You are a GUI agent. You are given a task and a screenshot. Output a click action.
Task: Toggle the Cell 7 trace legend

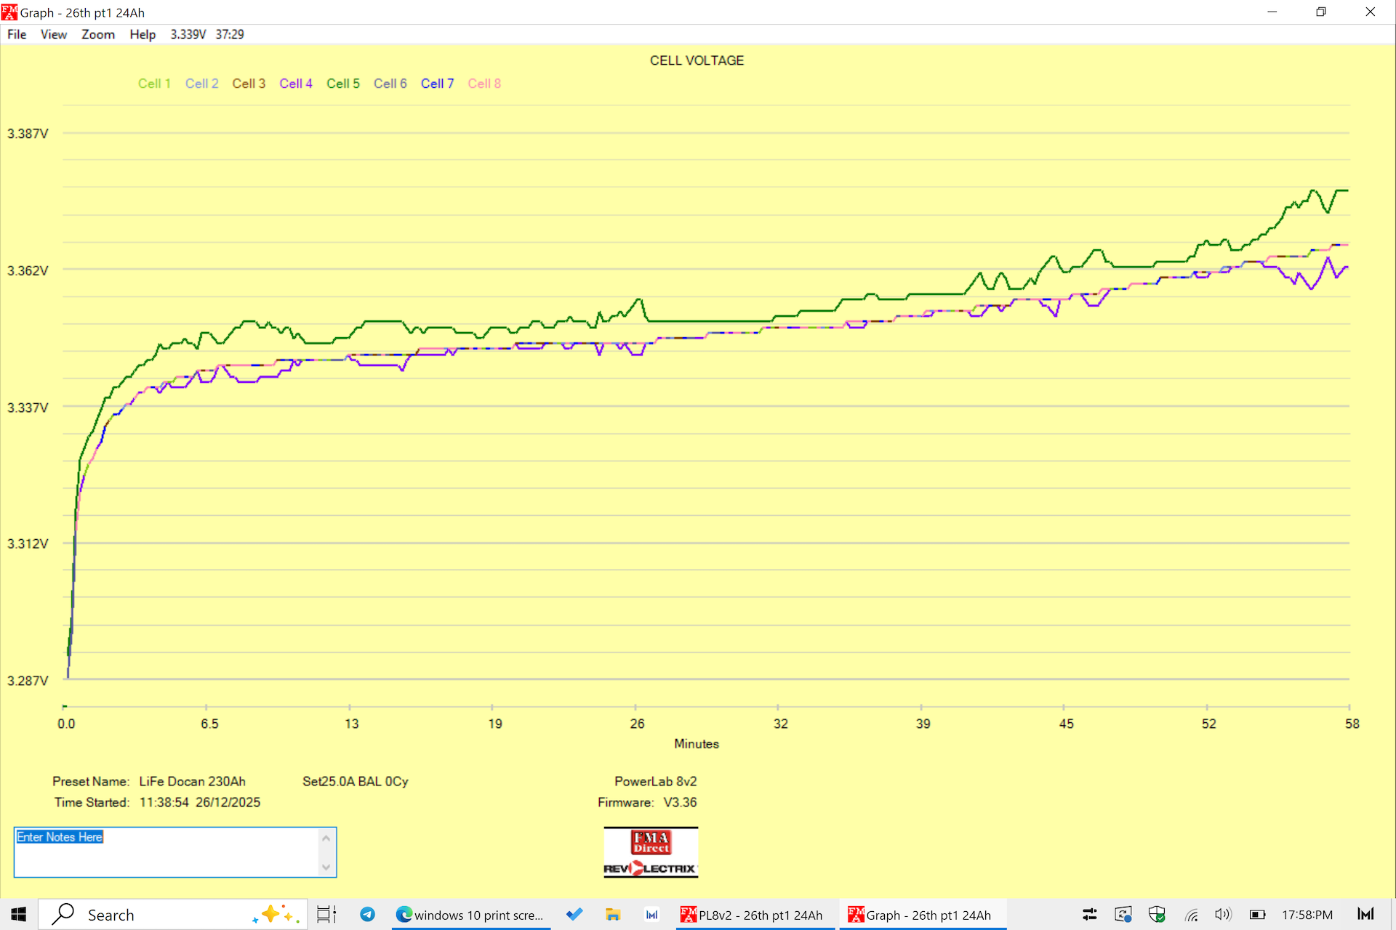coord(437,84)
